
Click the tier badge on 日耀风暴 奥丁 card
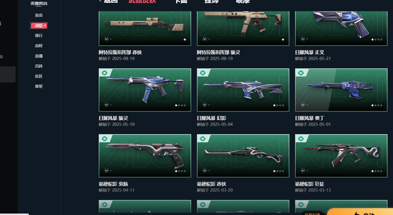301,73
